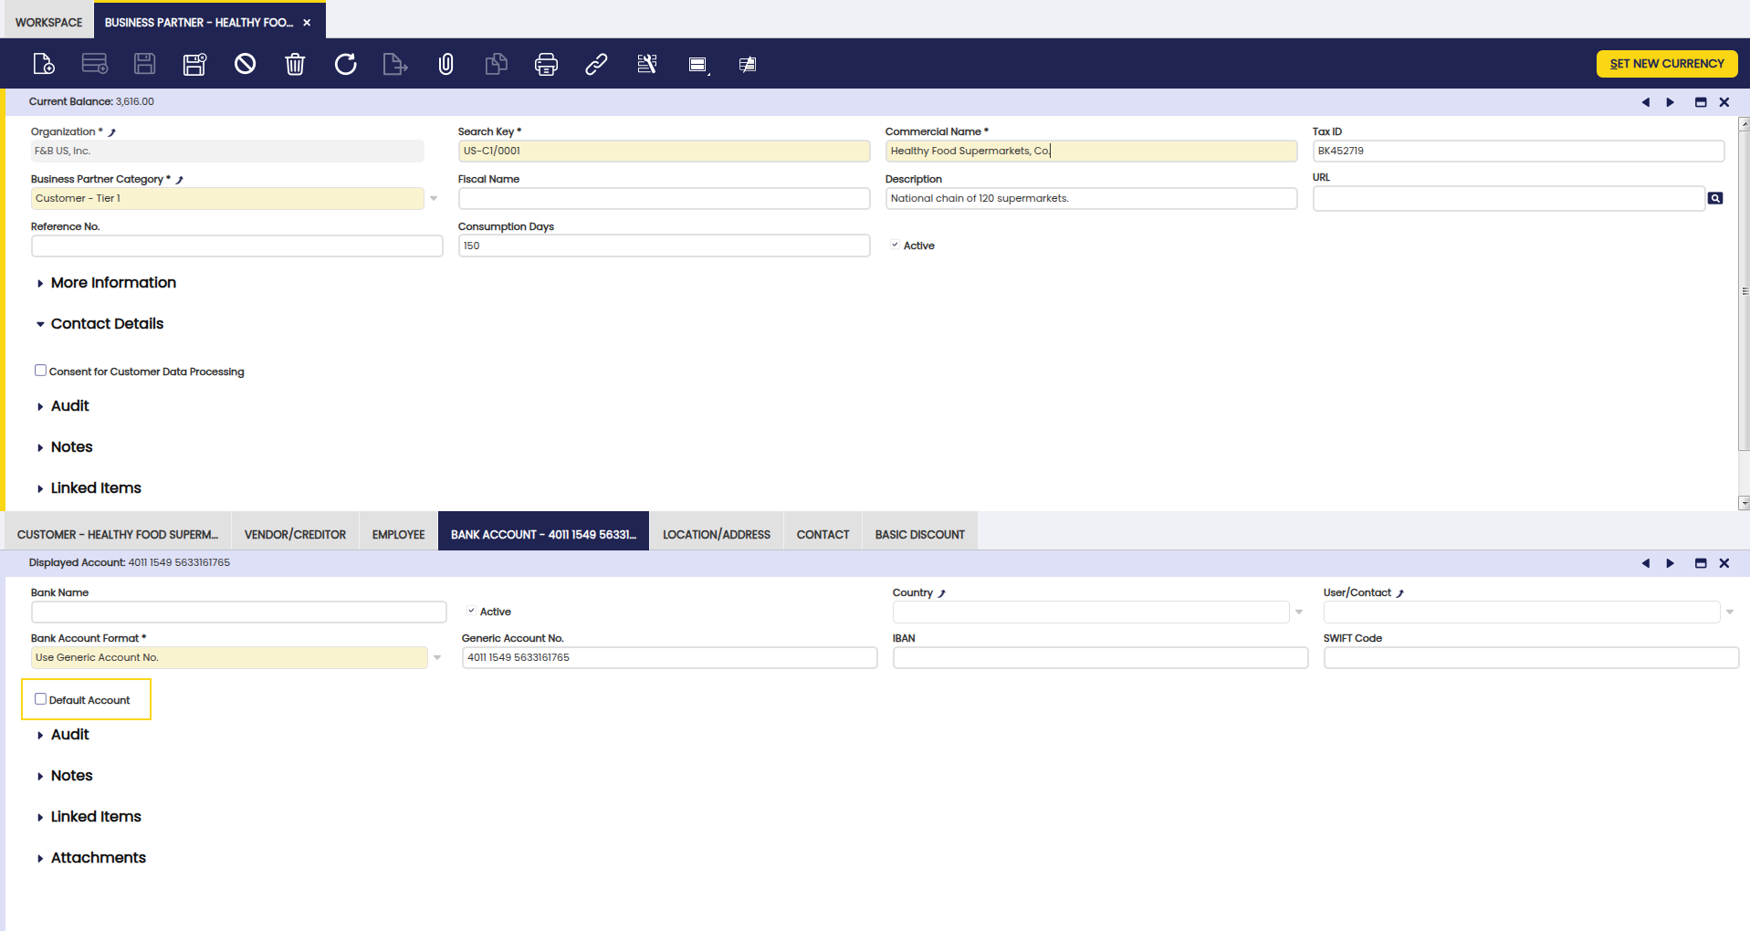The height and width of the screenshot is (932, 1750).
Task: Click the form view toggle toolbar icon
Action: click(x=698, y=64)
